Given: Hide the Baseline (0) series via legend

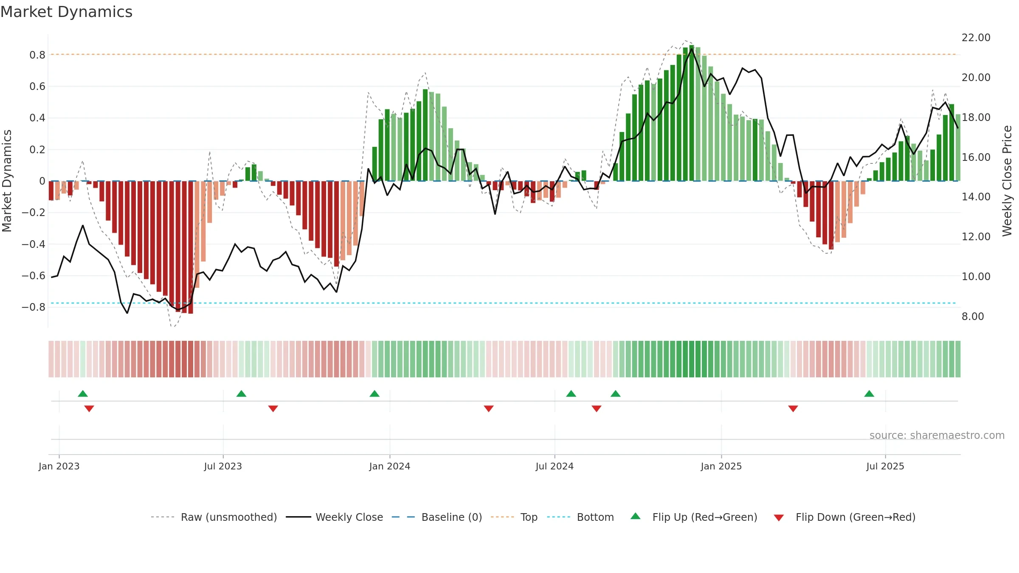Looking at the screenshot, I should pyautogui.click(x=437, y=517).
